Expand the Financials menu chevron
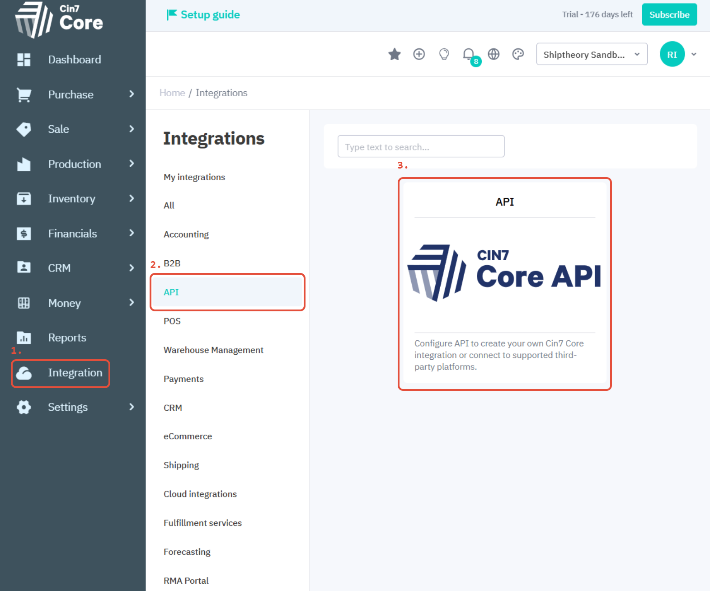Screen dimensions: 710x591 click(x=132, y=233)
